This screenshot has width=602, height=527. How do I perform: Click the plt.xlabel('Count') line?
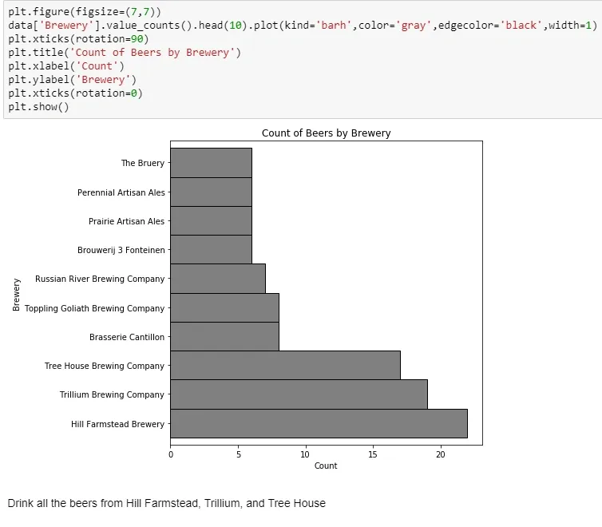point(66,66)
